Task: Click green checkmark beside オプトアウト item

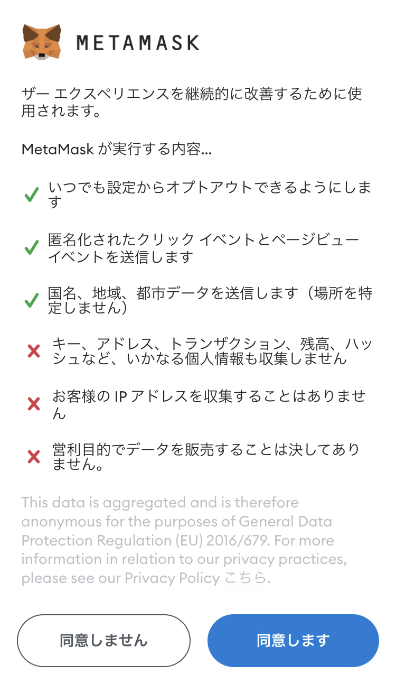Action: tap(32, 196)
